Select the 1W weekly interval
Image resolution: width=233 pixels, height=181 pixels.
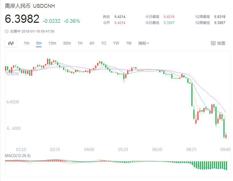[116, 43]
